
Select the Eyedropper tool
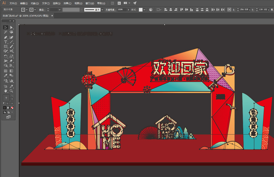click(x=5, y=75)
